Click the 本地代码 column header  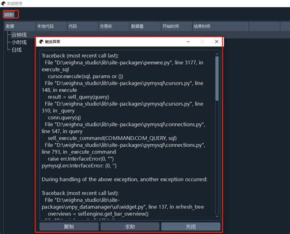click(x=51, y=26)
